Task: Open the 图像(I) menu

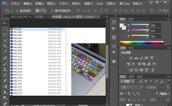Action: (40, 3)
